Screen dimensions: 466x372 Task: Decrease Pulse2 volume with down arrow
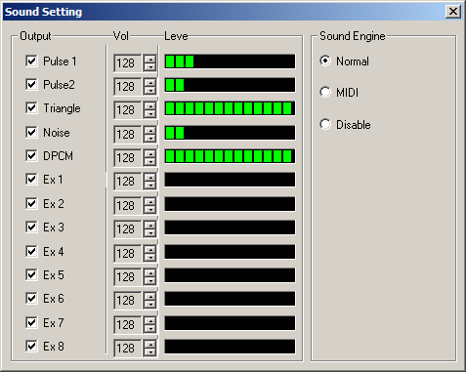click(150, 91)
